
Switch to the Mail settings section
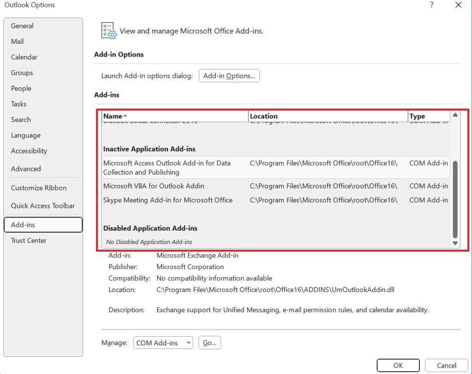pyautogui.click(x=17, y=42)
